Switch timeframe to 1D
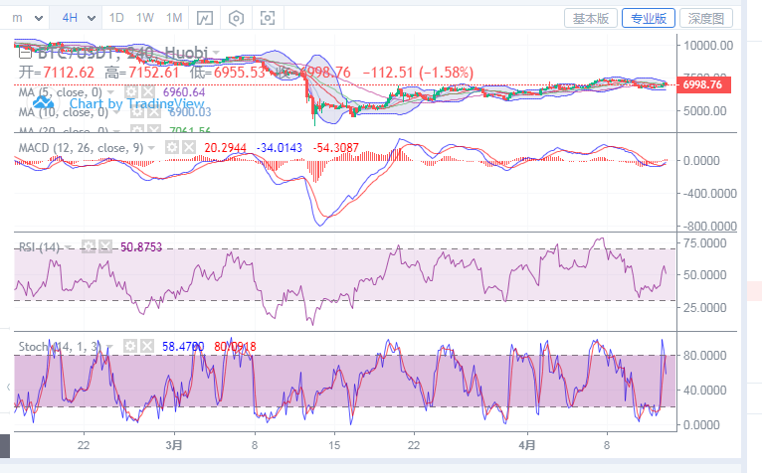Viewport: 762px width, 473px height. point(116,19)
